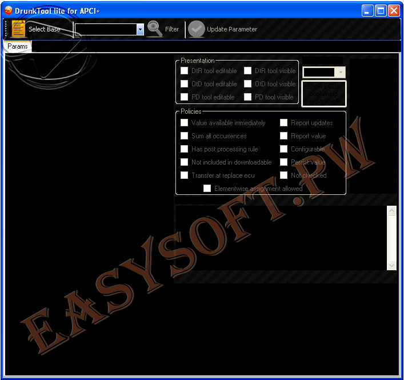Click scrollbar up arrow in description box
The image size is (404, 380).
pyautogui.click(x=391, y=211)
